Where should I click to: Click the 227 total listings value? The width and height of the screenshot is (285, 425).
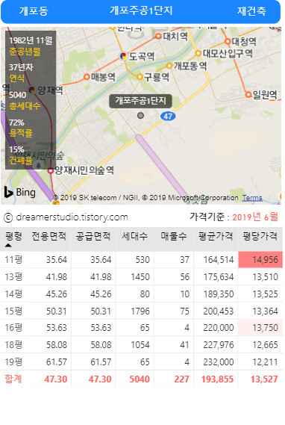click(x=181, y=379)
